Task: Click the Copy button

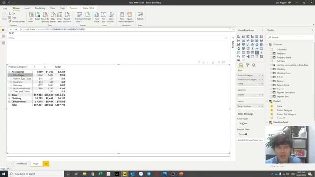Action: coord(12,18)
